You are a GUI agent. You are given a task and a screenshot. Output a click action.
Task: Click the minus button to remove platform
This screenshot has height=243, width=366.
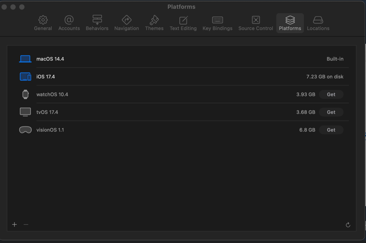point(26,225)
